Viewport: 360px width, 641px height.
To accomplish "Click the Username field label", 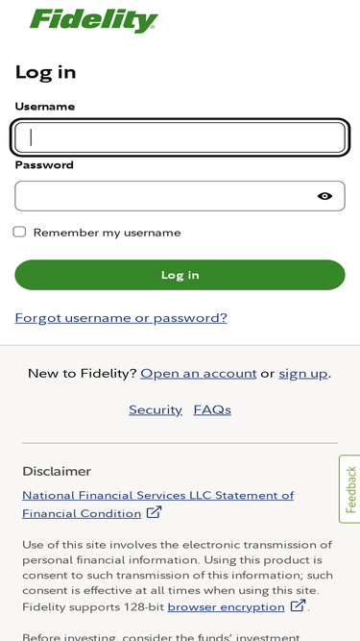I will pos(45,107).
